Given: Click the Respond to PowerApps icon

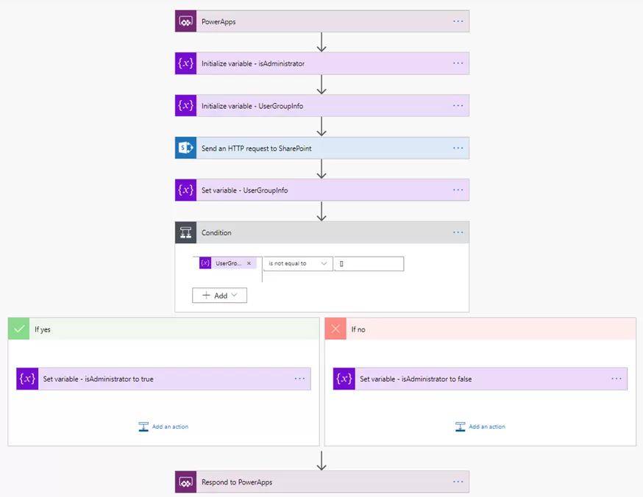Looking at the screenshot, I should coord(185,482).
